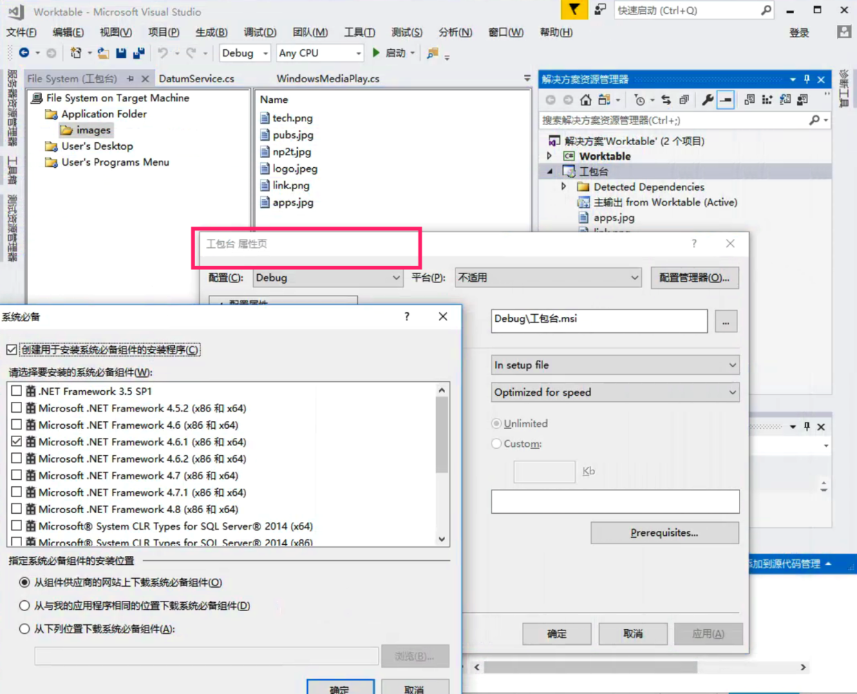Check Microsoft .NET Framework 4.7 prerequisite

(17, 475)
